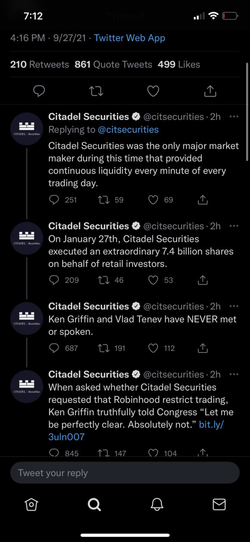
Task: Open the Messages envelope tab
Action: click(x=219, y=504)
